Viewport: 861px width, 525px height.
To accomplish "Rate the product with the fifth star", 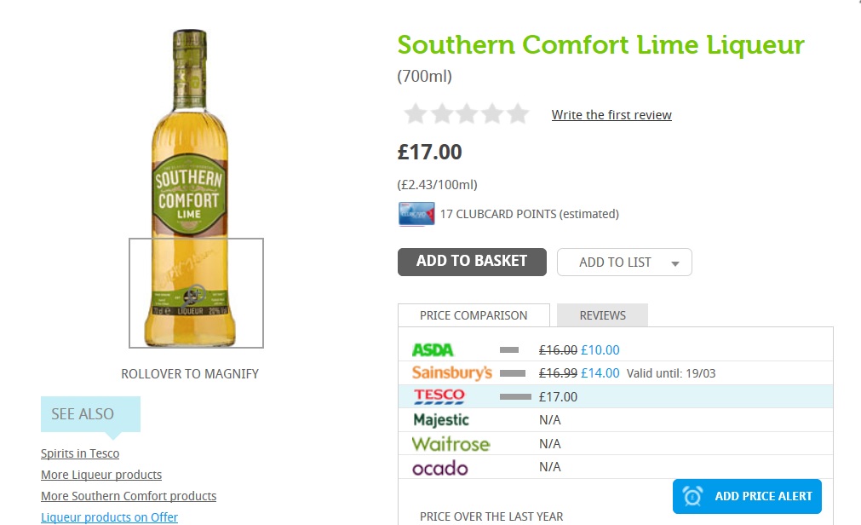I will click(x=517, y=112).
